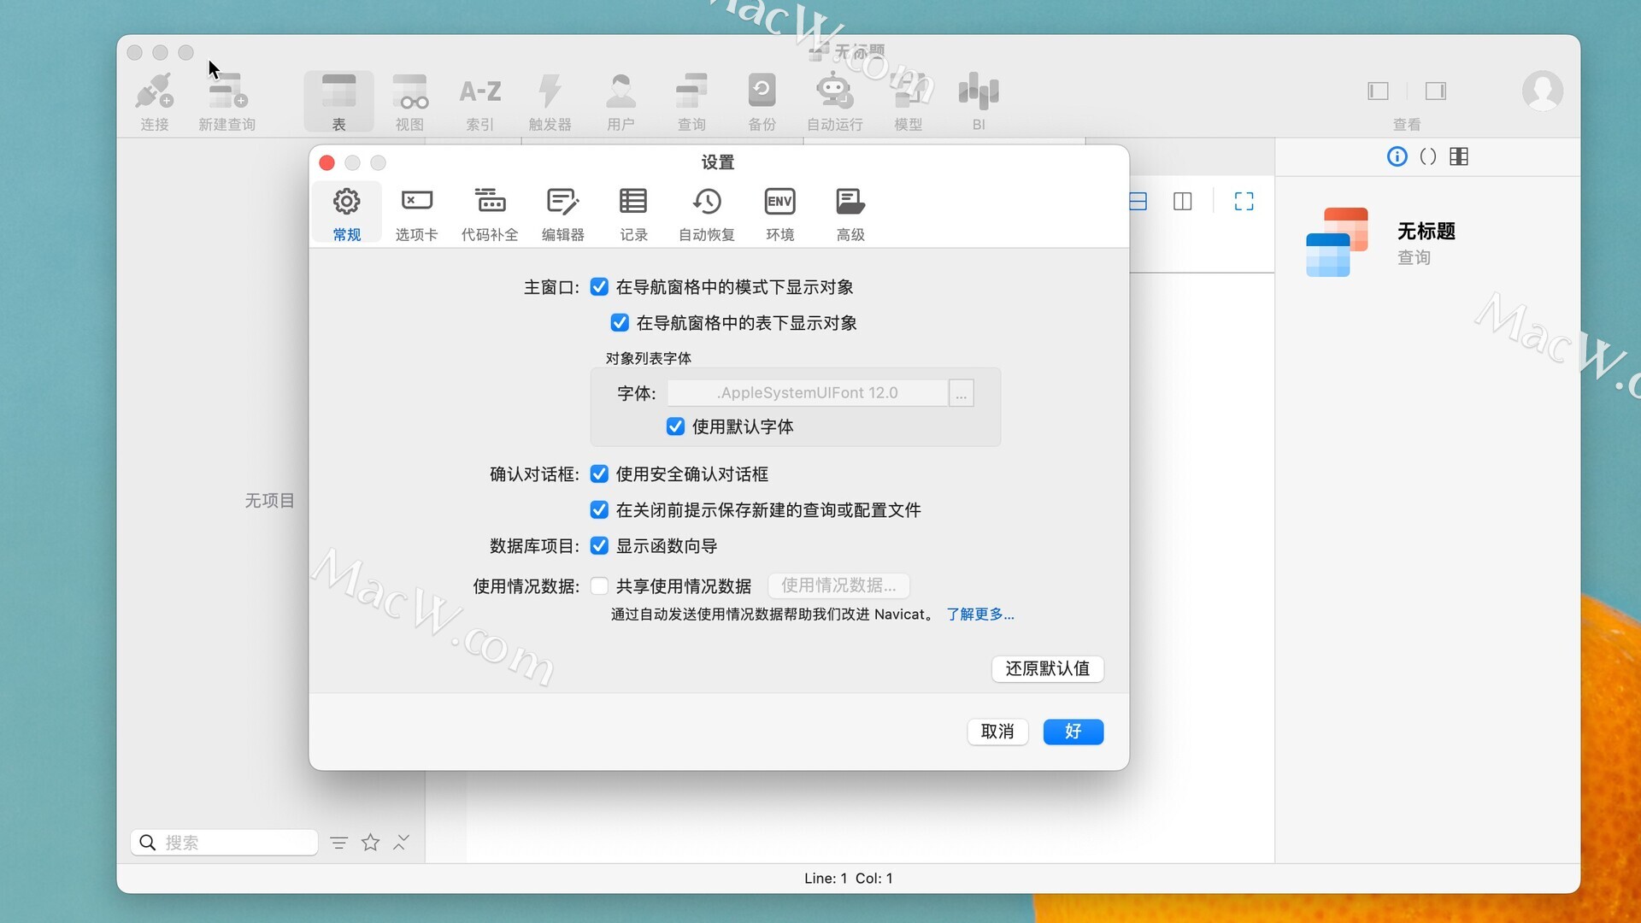Toggle the left sidebar view icon
The height and width of the screenshot is (923, 1641).
[1378, 91]
